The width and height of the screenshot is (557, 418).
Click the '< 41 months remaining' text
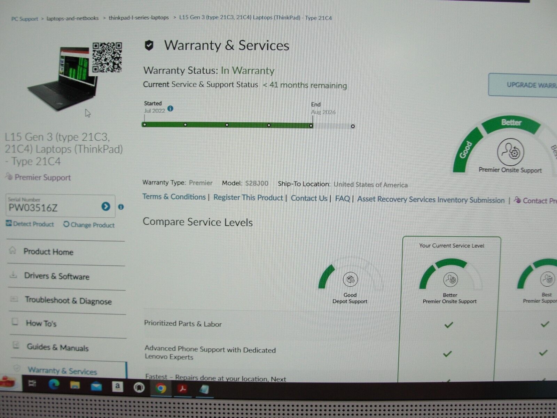pos(305,85)
